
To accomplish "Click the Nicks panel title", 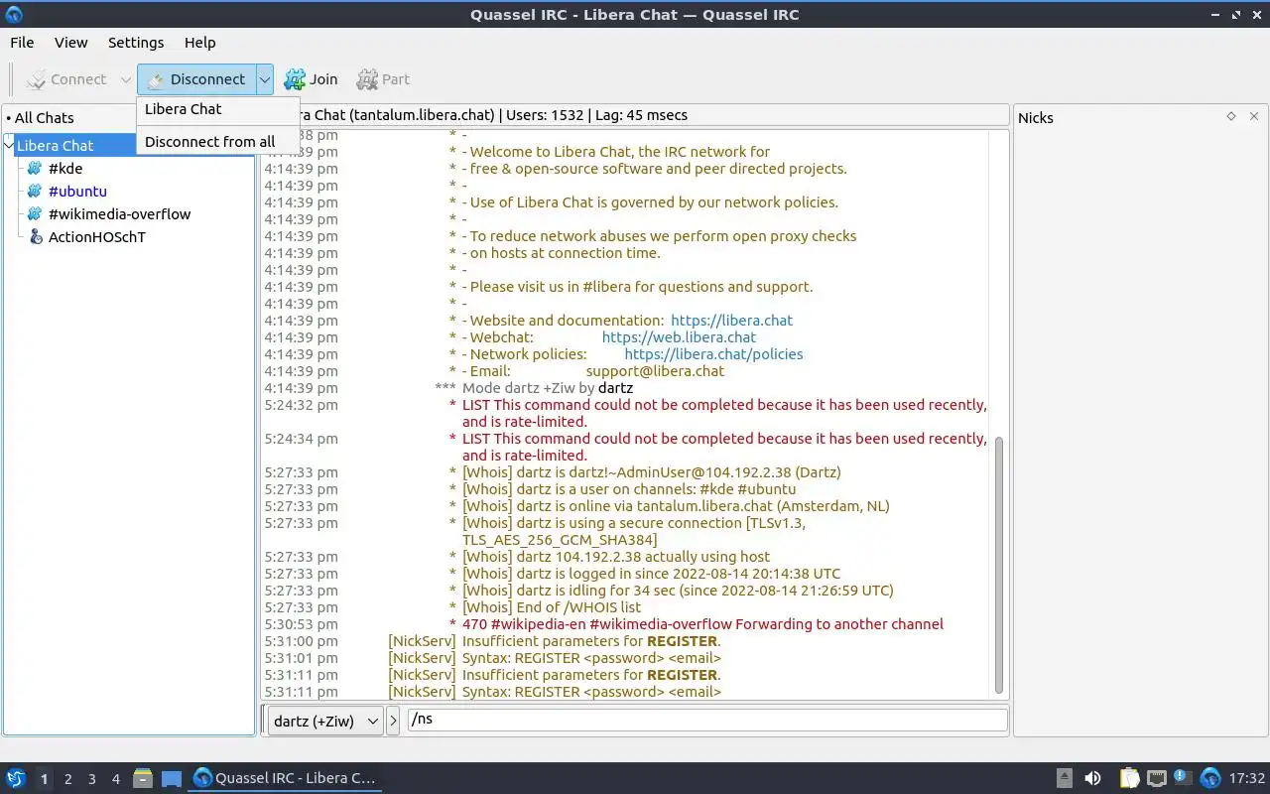I will pos(1036,117).
